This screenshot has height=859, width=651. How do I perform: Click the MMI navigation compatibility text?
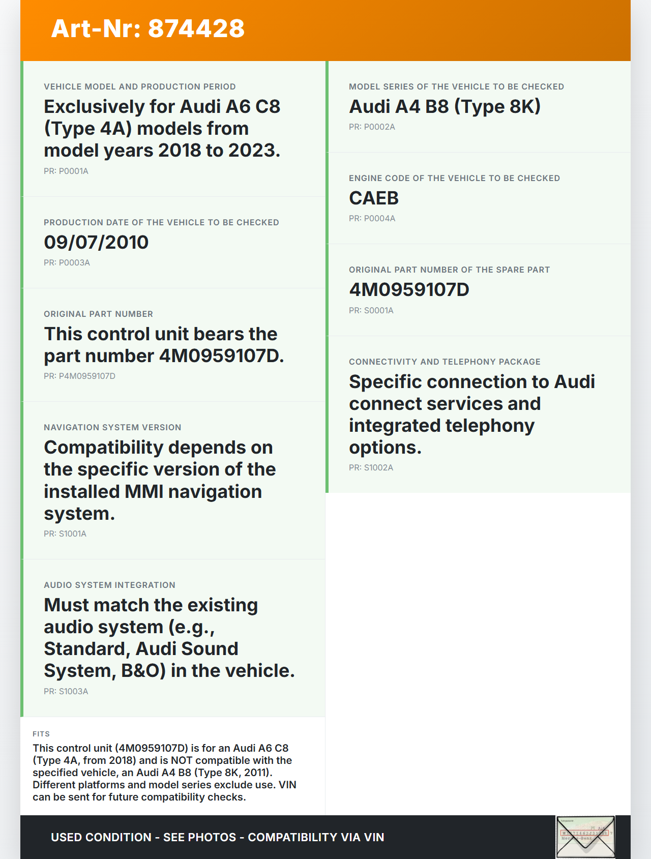[159, 480]
